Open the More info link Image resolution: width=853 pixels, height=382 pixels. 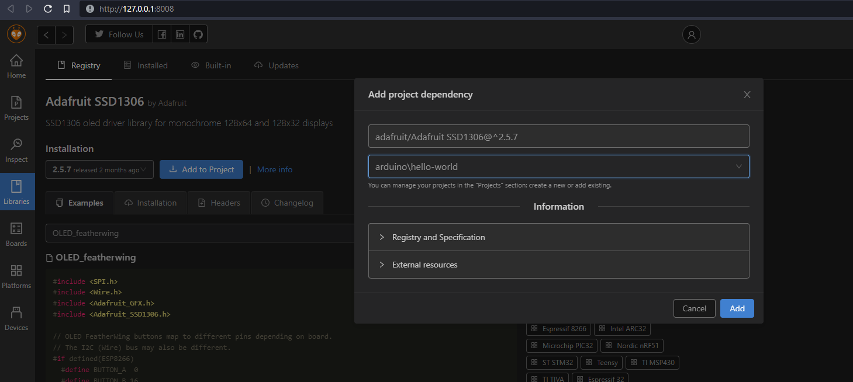(x=275, y=169)
